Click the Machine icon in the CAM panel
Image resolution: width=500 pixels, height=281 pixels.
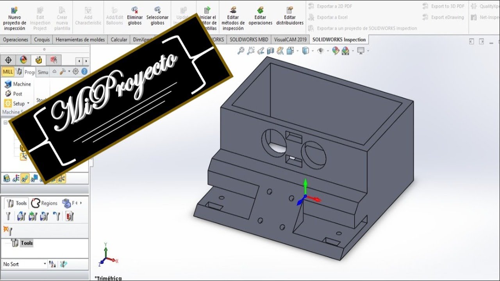(x=8, y=84)
